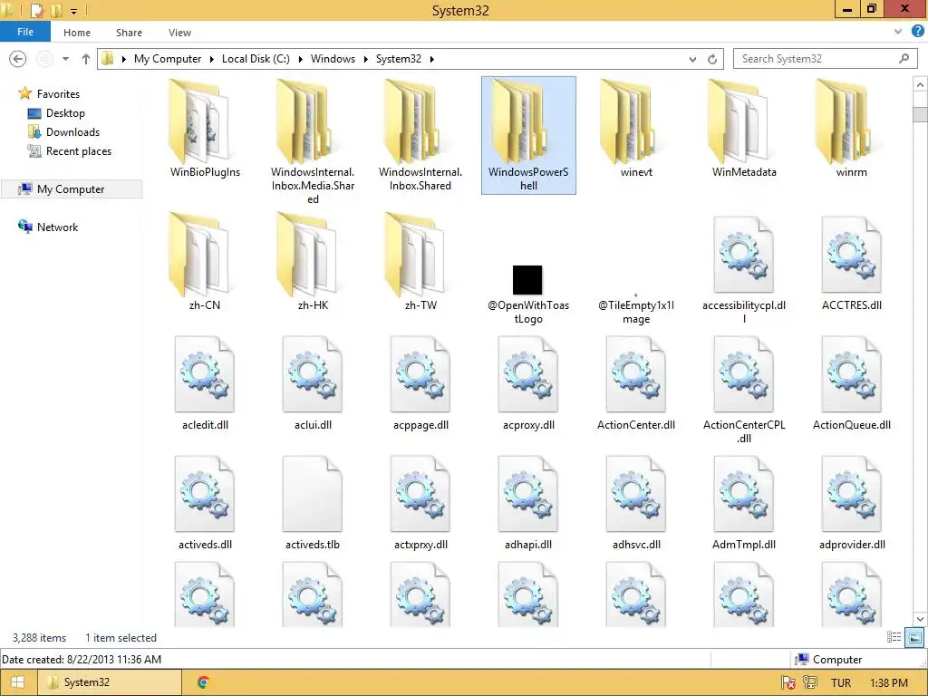The width and height of the screenshot is (928, 696).
Task: Go back with the Back arrow
Action: 18,59
